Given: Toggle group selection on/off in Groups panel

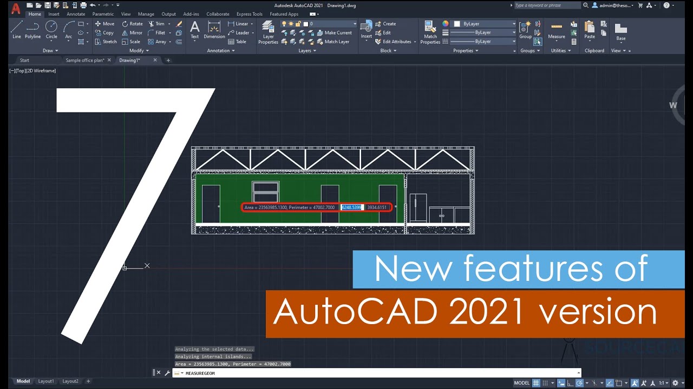Looking at the screenshot, I should tap(538, 42).
